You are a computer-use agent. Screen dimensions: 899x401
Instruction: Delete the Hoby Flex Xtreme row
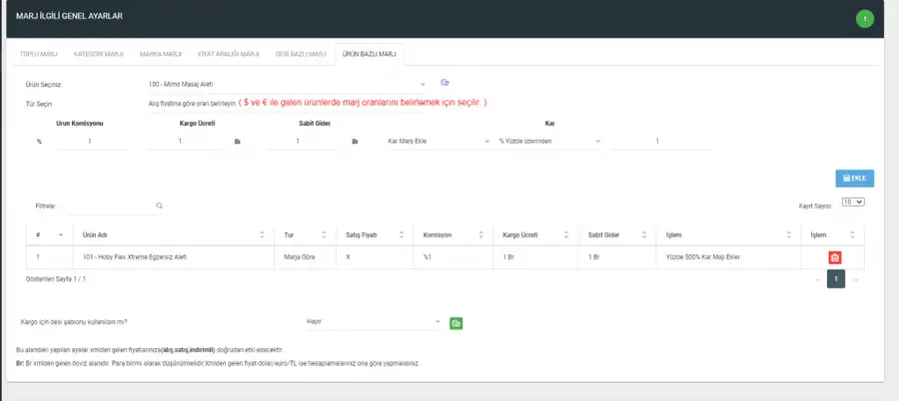[835, 257]
